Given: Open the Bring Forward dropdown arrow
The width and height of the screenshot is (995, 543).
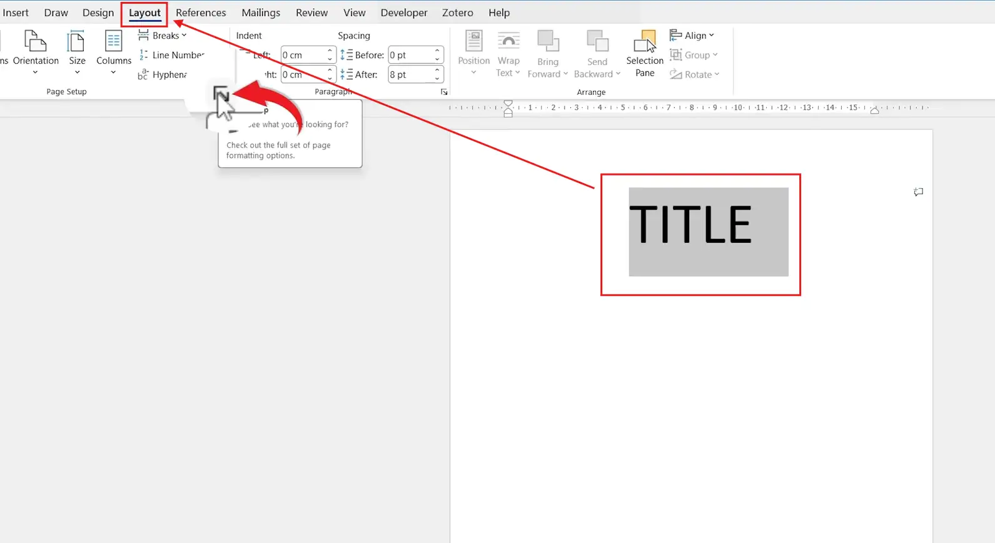Looking at the screenshot, I should point(566,74).
